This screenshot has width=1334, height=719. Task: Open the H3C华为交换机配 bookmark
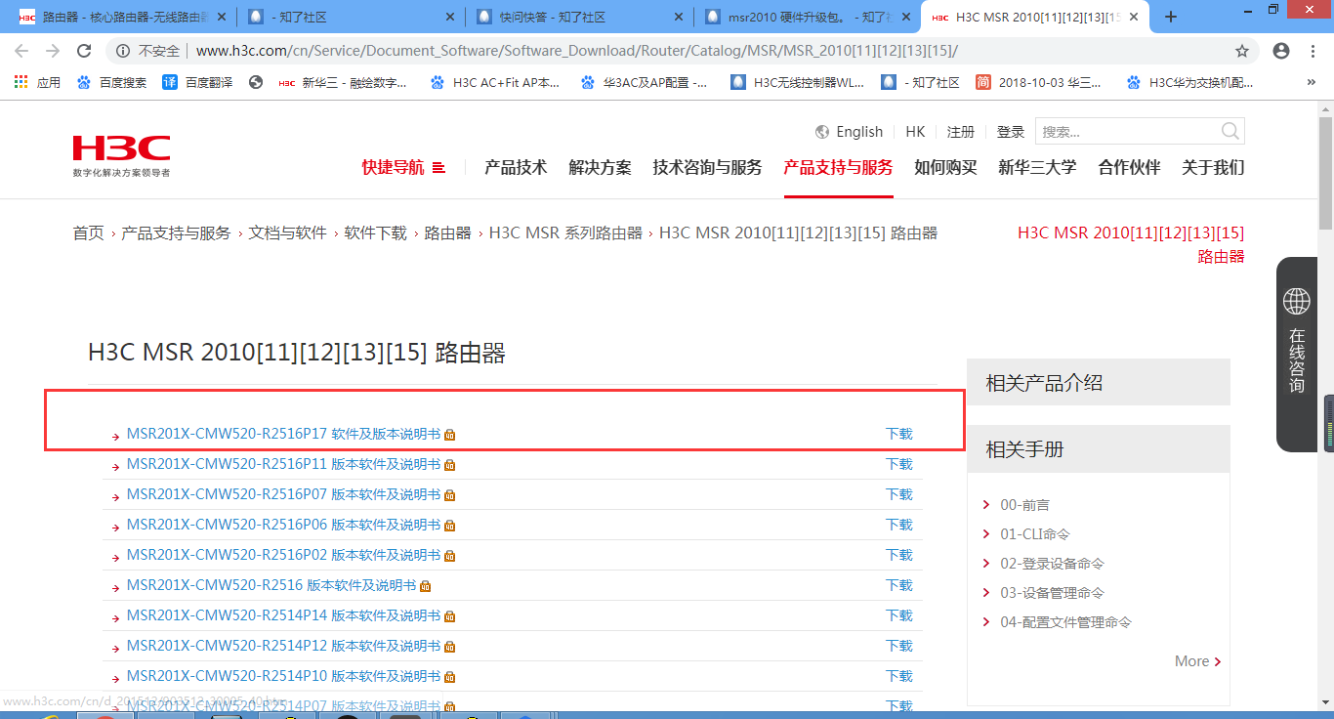click(x=1189, y=83)
